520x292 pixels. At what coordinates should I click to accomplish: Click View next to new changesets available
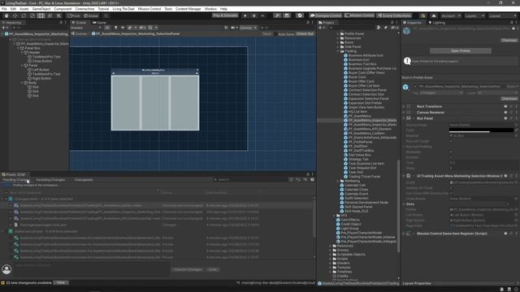coord(61,283)
